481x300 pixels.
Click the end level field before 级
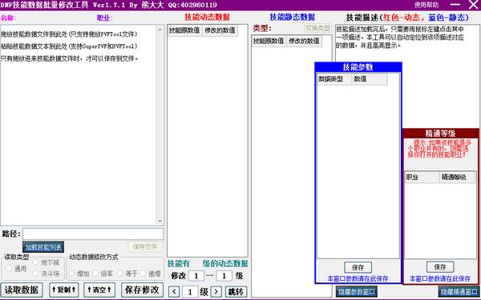tap(224, 276)
